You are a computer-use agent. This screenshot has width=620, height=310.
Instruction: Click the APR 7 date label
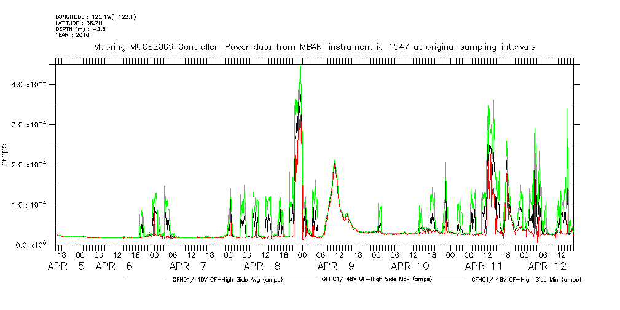(x=188, y=267)
